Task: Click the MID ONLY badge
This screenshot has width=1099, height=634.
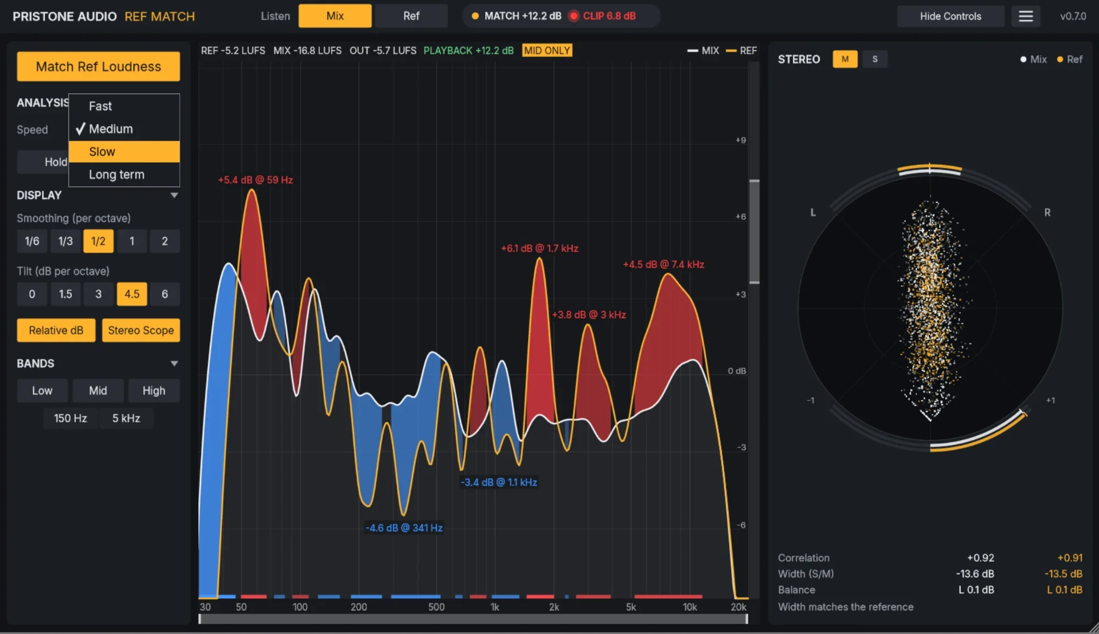Action: tap(547, 51)
